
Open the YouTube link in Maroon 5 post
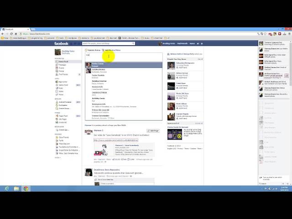coord(115,140)
